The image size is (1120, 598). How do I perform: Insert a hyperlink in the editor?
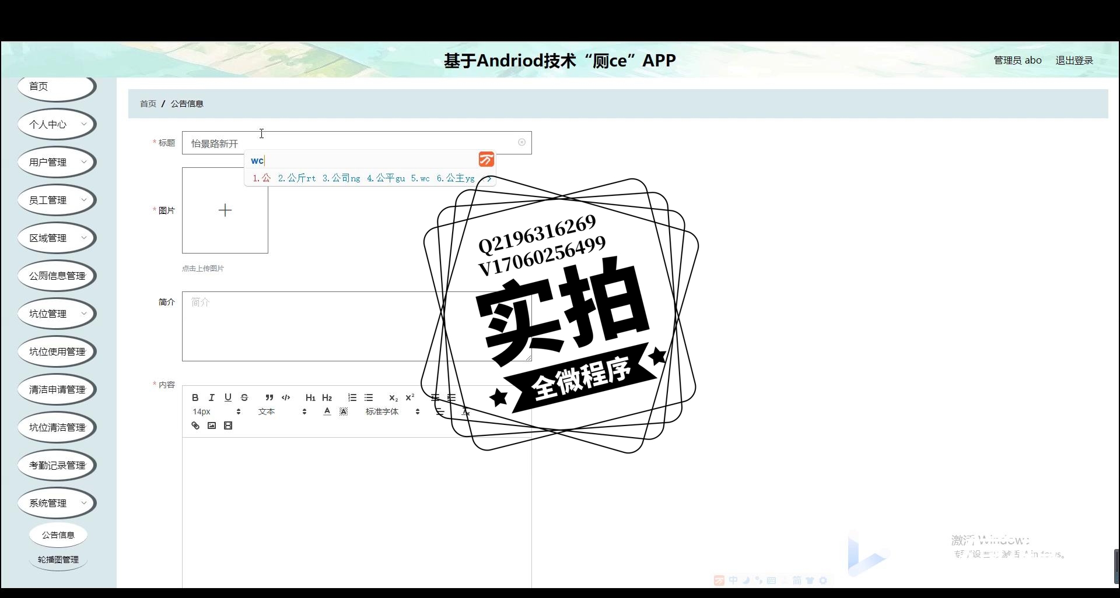tap(195, 425)
